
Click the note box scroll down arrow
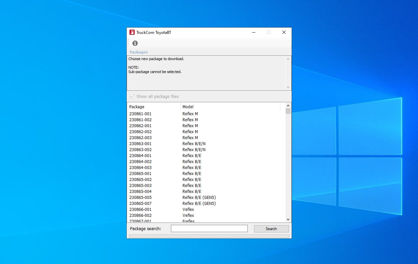[x=288, y=87]
